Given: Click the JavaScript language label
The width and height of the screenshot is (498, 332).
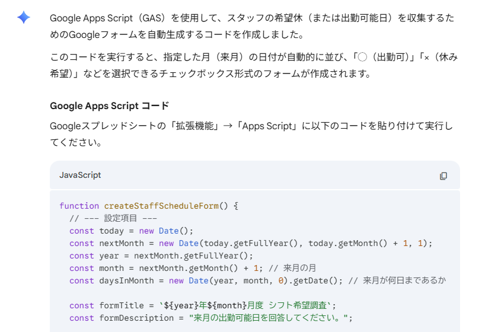Looking at the screenshot, I should [80, 175].
